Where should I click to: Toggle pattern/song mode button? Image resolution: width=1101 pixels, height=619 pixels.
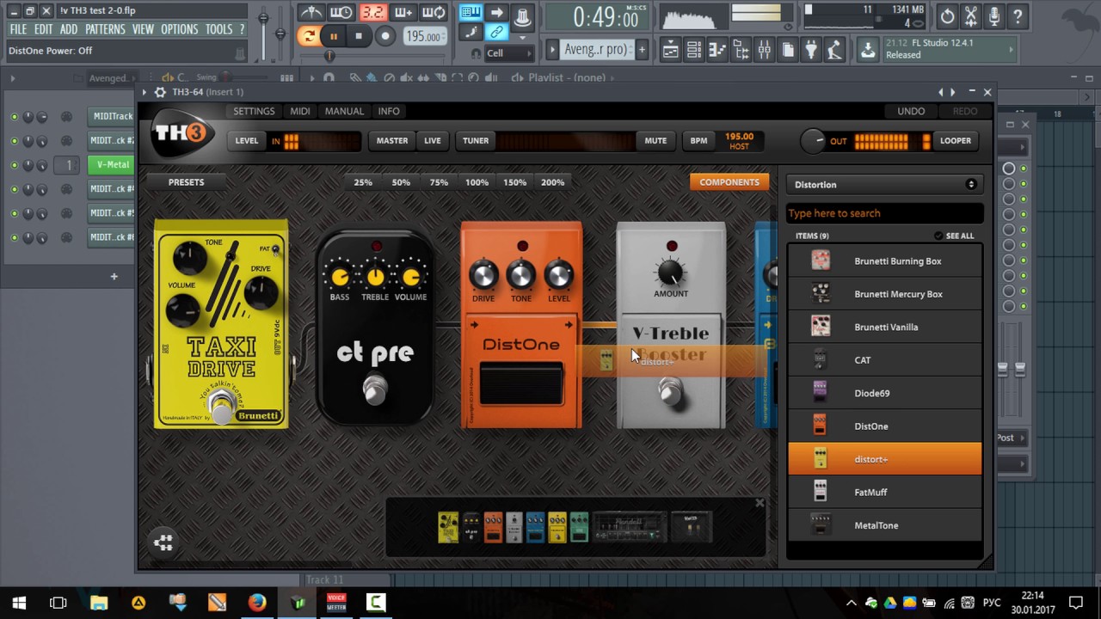pos(308,36)
